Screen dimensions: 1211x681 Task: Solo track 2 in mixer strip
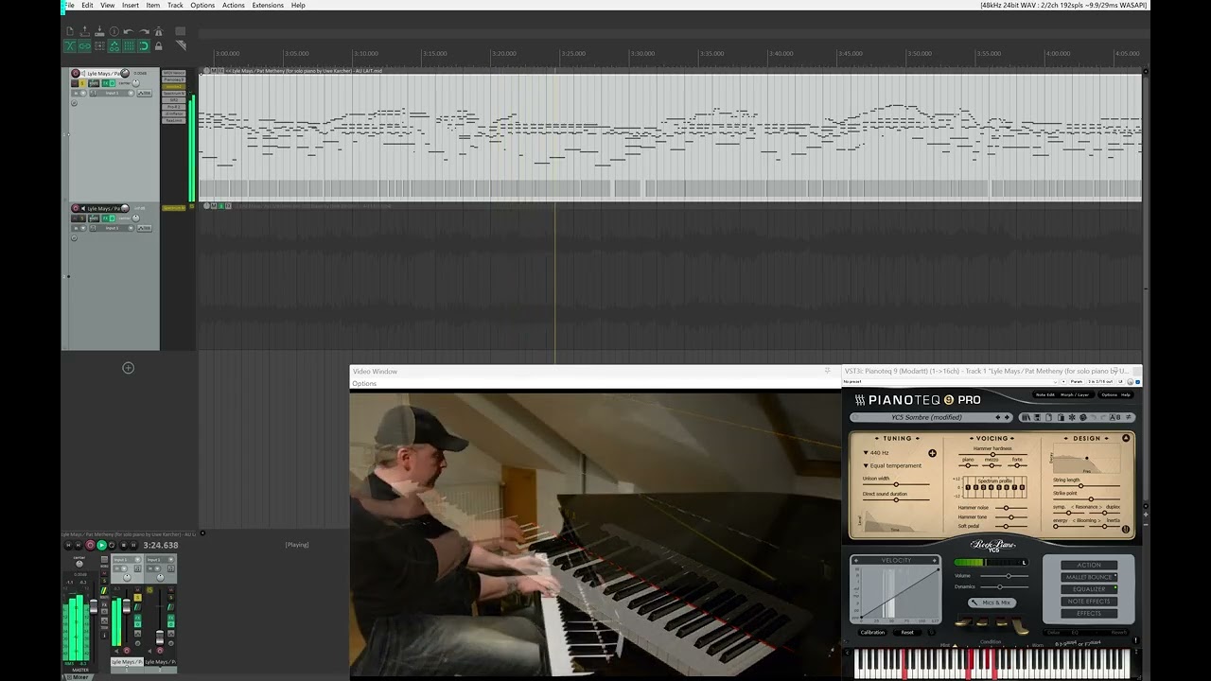click(x=170, y=597)
